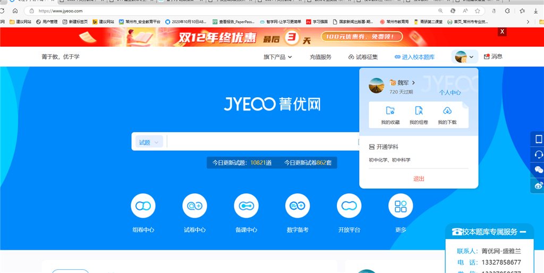544x273 pixels.
Task: Add page to favorites star icon
Action: [x=478, y=11]
